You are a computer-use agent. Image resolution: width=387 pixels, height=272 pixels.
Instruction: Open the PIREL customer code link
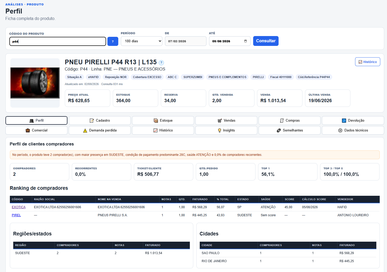(x=16, y=215)
